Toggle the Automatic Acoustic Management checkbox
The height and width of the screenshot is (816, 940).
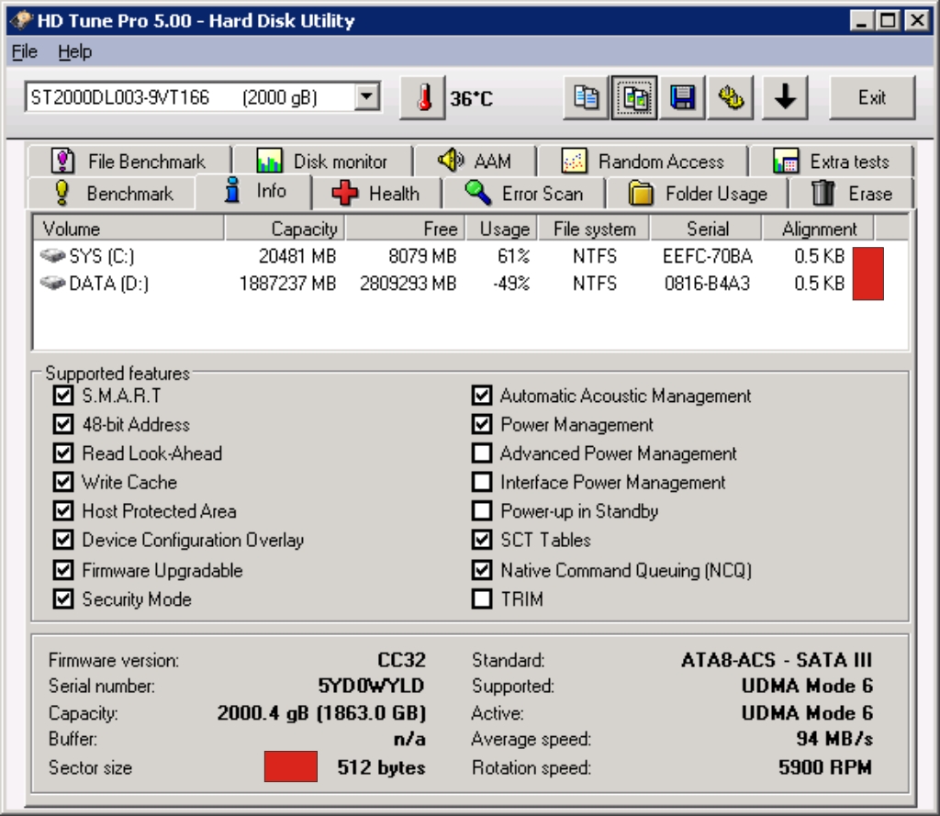click(x=482, y=395)
